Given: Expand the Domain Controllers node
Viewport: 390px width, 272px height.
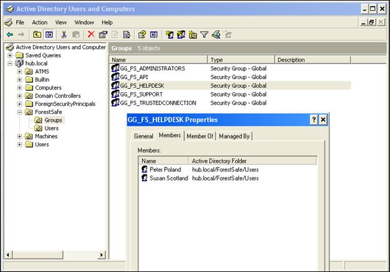Looking at the screenshot, I should click(x=19, y=96).
